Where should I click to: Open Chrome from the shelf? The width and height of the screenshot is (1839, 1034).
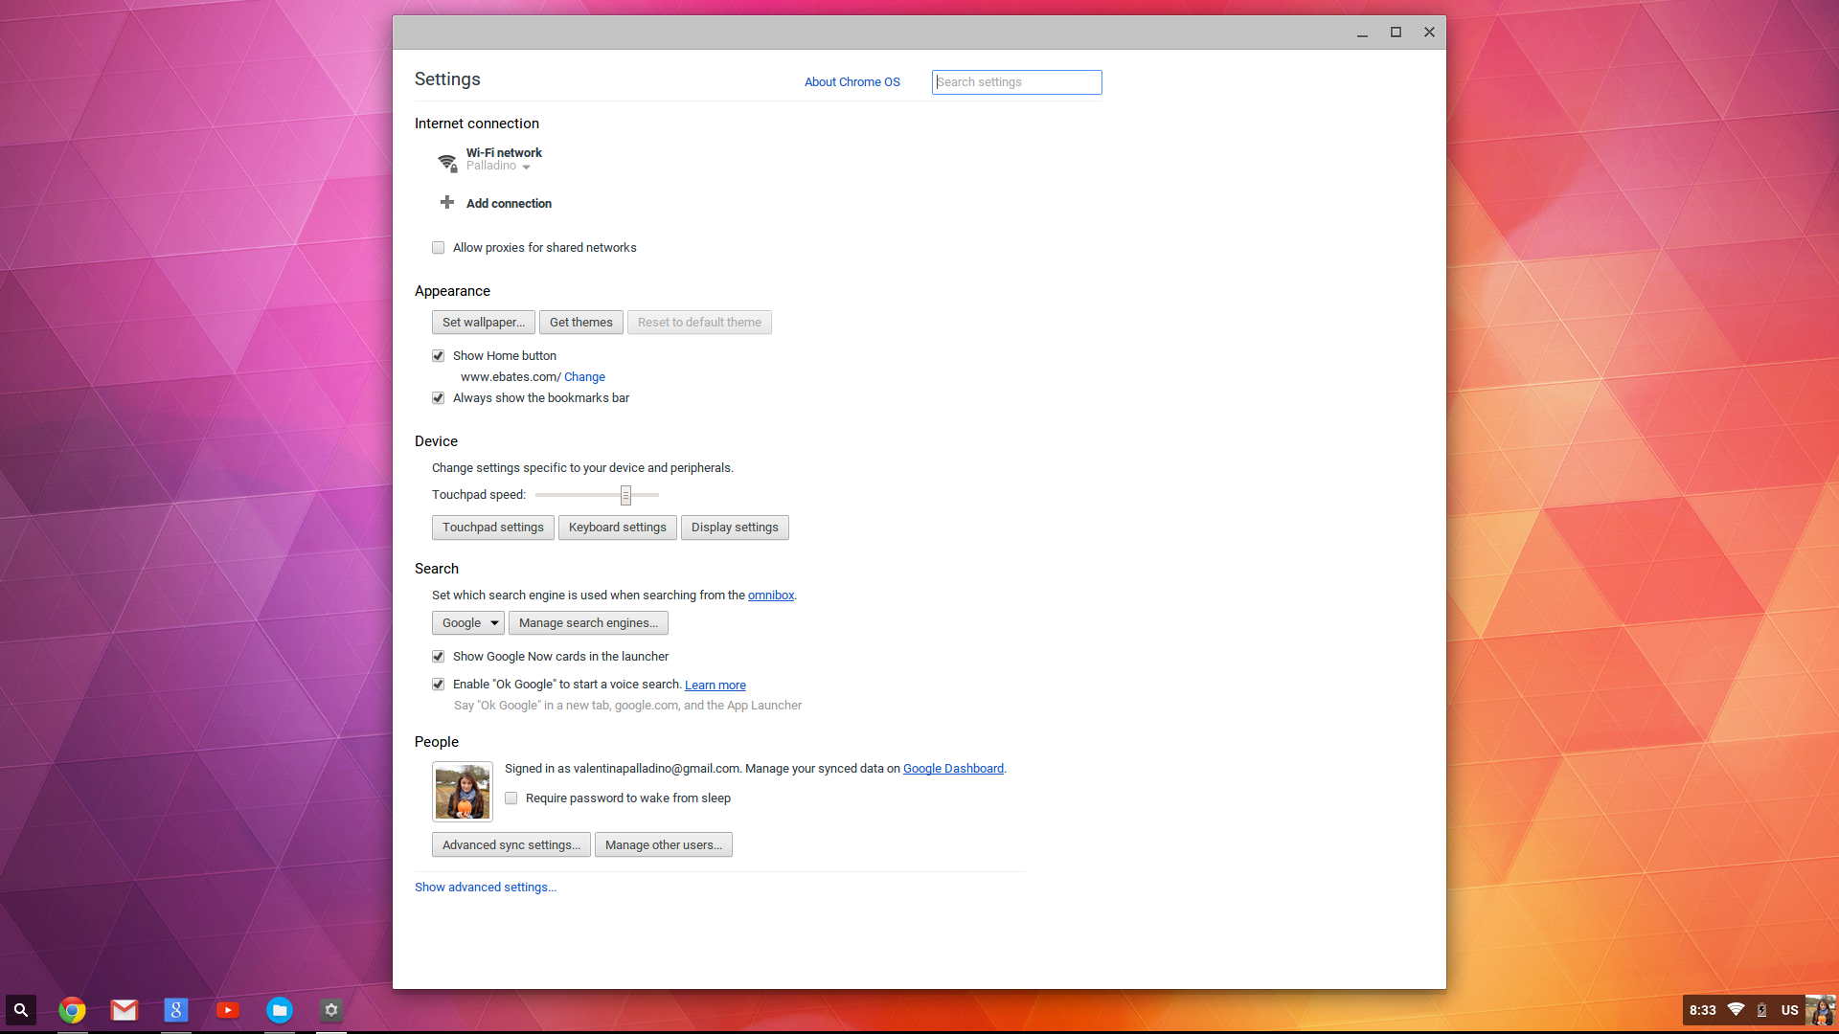[x=72, y=1010]
